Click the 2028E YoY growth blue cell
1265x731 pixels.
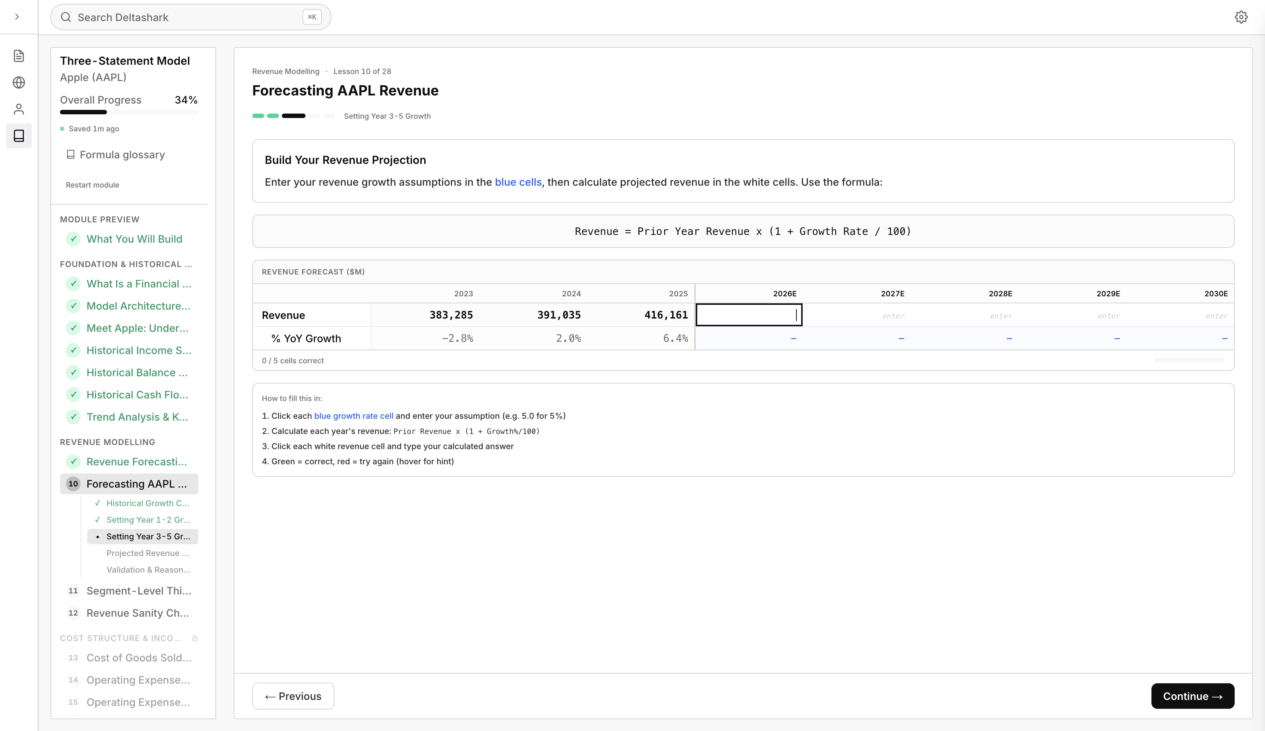click(965, 338)
